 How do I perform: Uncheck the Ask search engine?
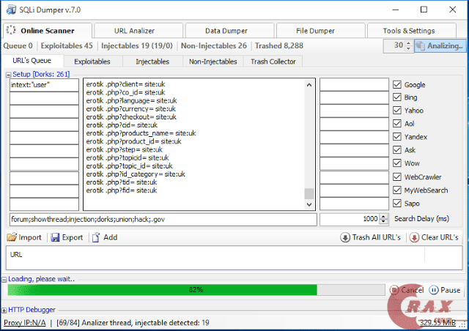397,150
